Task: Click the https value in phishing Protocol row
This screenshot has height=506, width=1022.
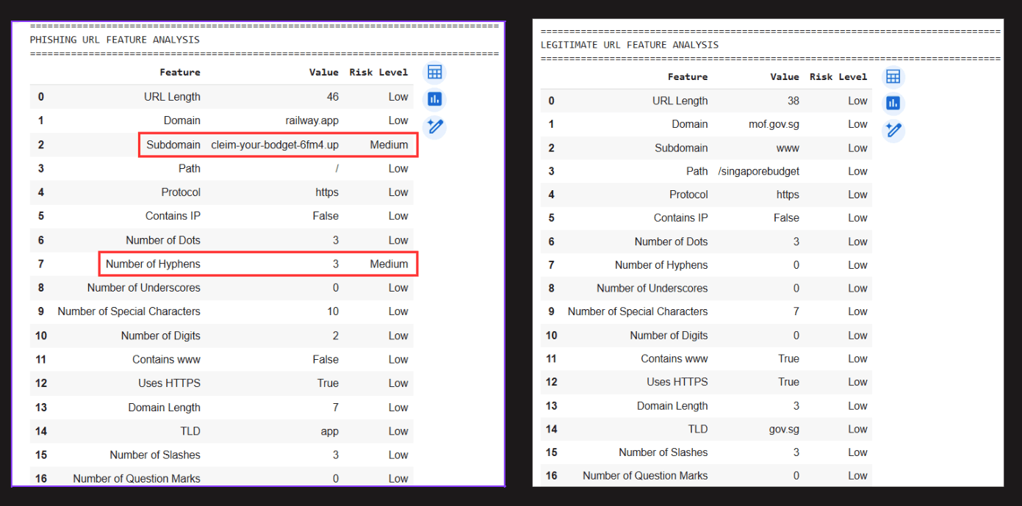Action: point(327,192)
